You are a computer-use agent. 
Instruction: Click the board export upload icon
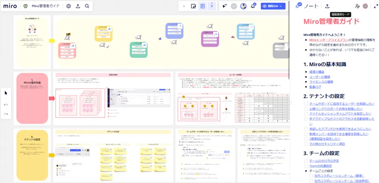(x=78, y=6)
